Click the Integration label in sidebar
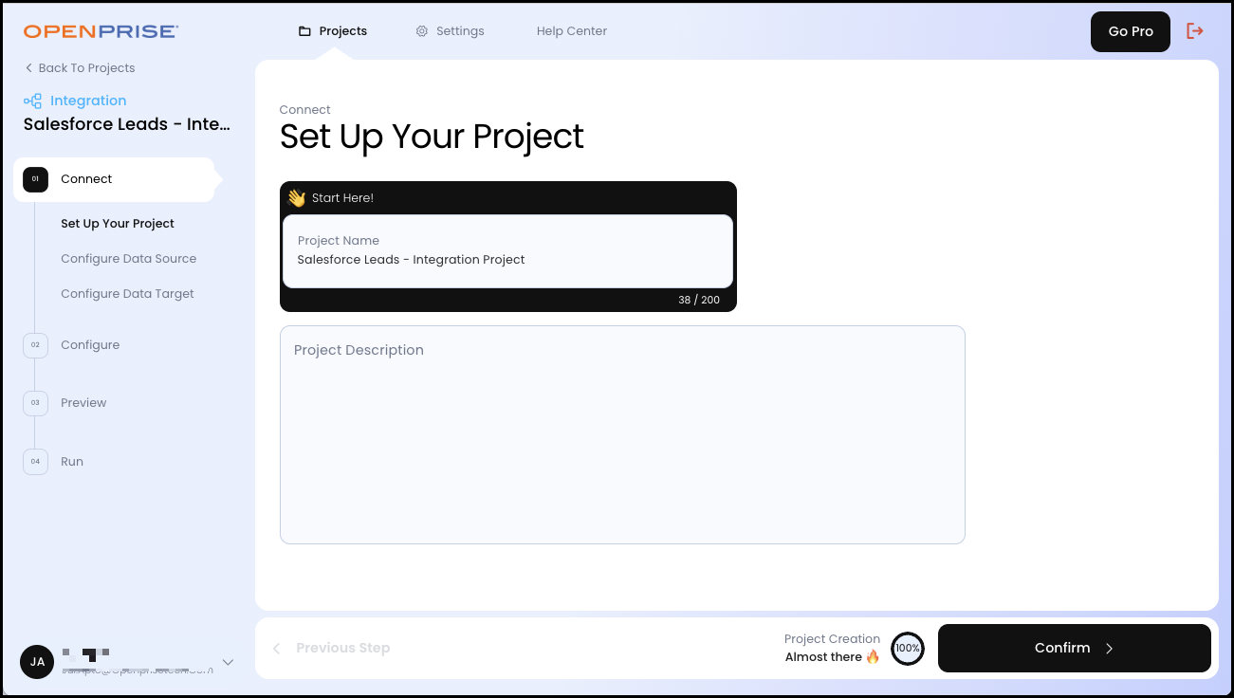Viewport: 1234px width, 698px height. 88,101
